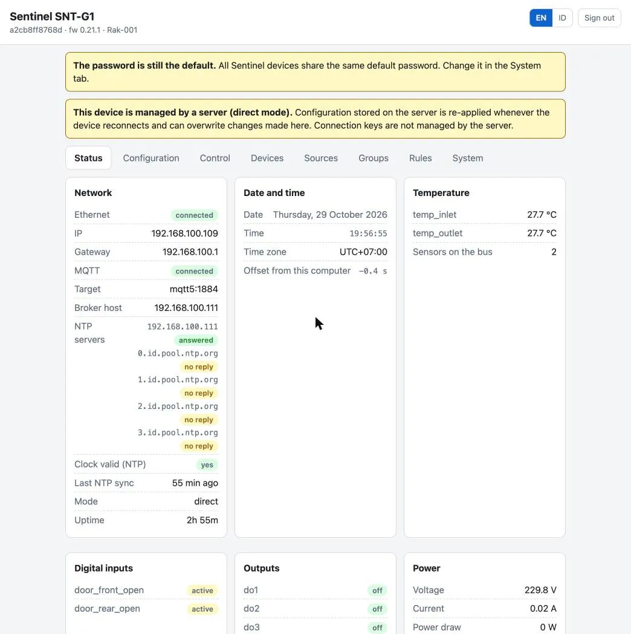Click the NTP server 192.168.100.111 entry

pos(183,326)
